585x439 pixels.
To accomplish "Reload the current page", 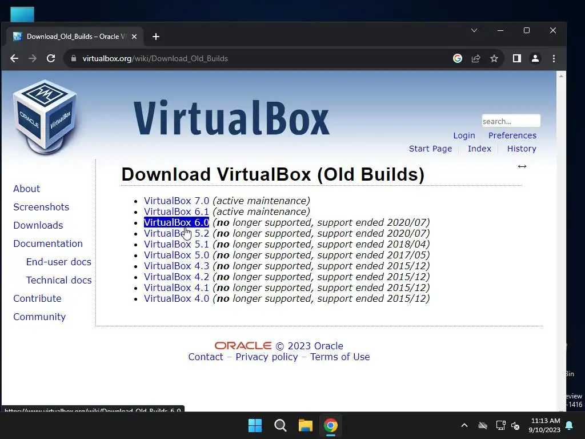I will point(51,59).
